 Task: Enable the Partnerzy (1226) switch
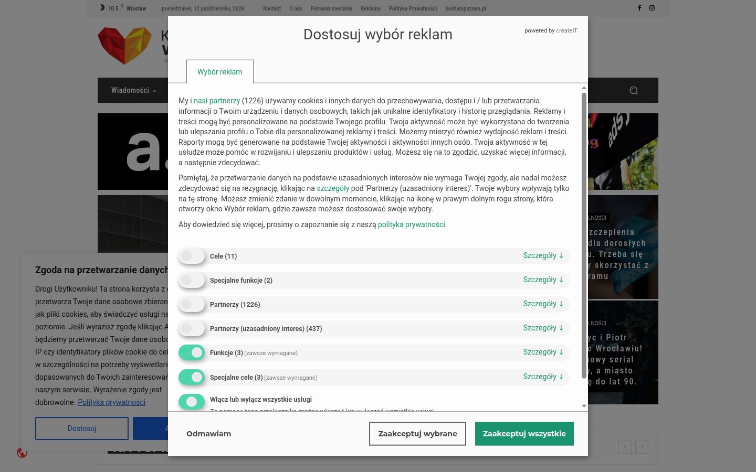click(x=192, y=304)
